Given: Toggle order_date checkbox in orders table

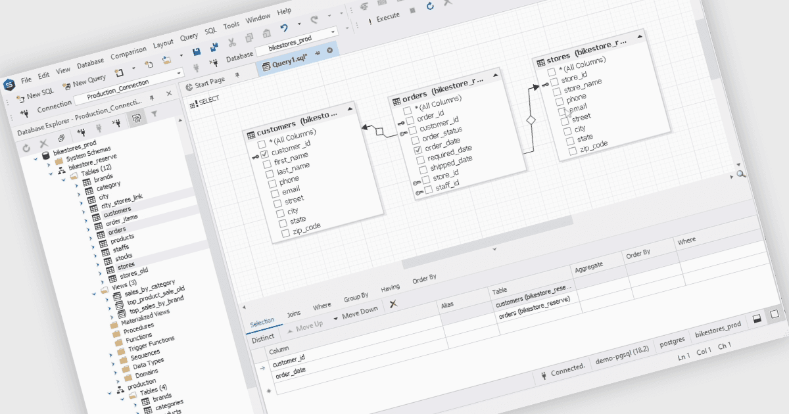Looking at the screenshot, I should (418, 150).
